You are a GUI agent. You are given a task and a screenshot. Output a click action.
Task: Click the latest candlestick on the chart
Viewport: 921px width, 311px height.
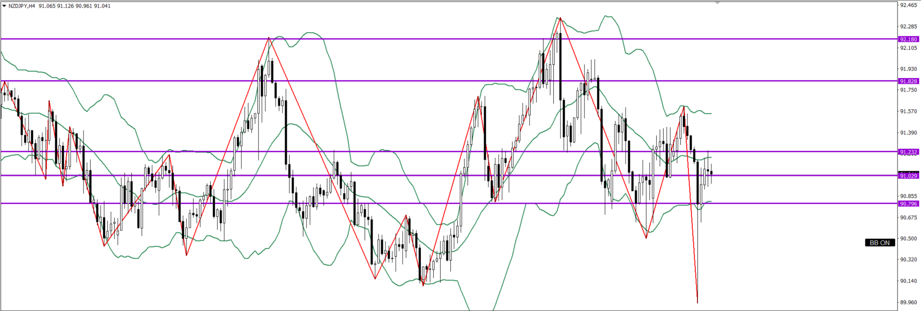click(x=711, y=173)
